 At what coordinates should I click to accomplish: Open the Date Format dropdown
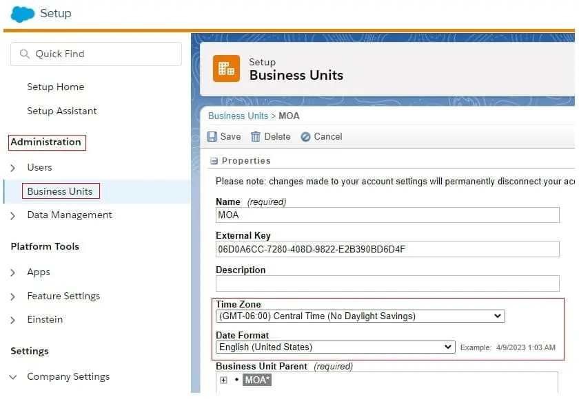click(335, 347)
